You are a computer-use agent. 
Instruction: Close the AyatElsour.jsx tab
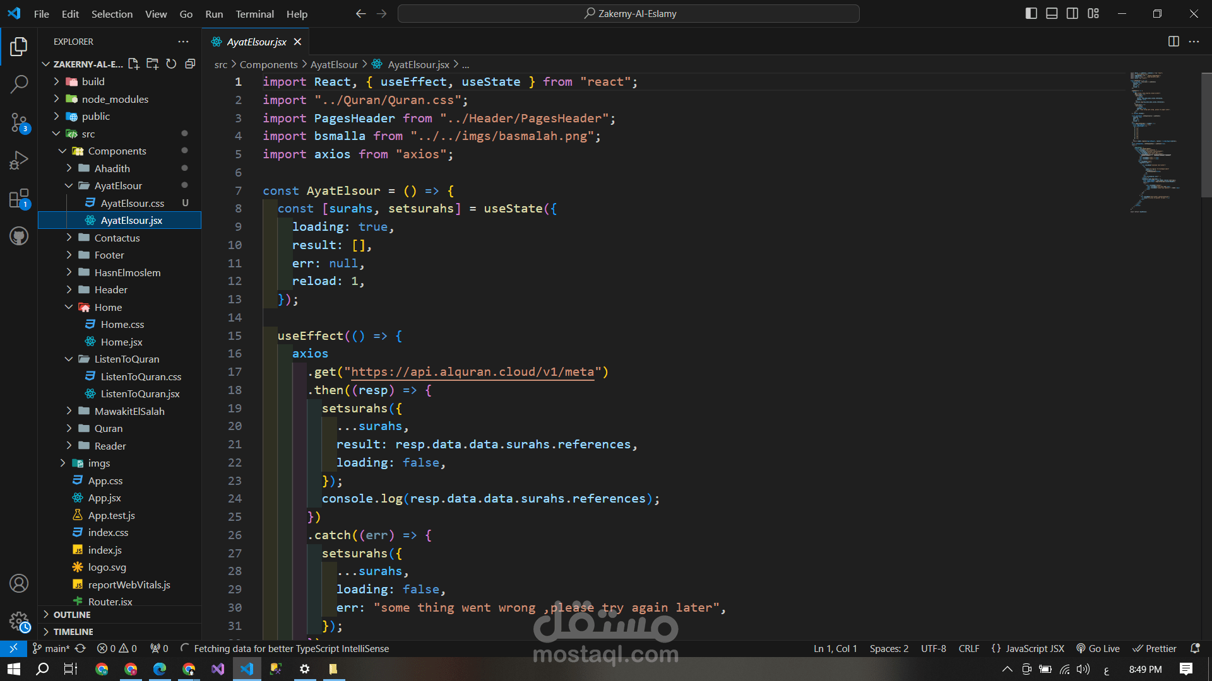[x=297, y=42]
